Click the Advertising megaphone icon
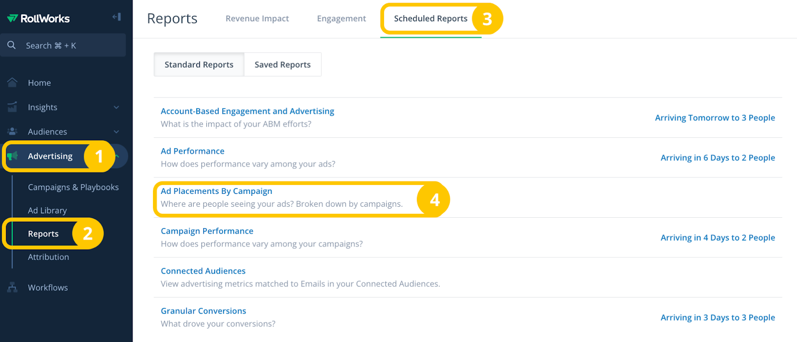 tap(12, 156)
